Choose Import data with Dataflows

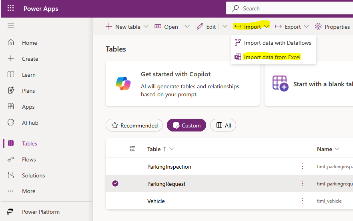tap(277, 43)
